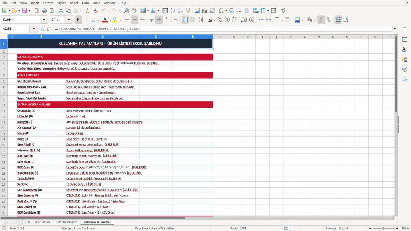Open font color dropdown arrow
Viewport: 411px width, 231px height.
[x=109, y=20]
